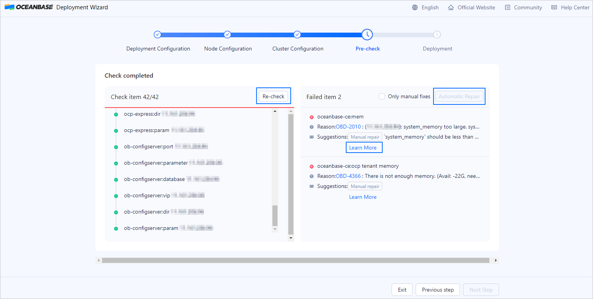Image resolution: width=593 pixels, height=299 pixels.
Task: Click the Official Website home icon
Action: (451, 7)
